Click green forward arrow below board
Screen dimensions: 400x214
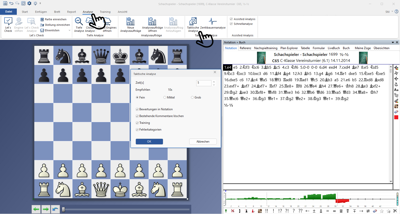point(46,209)
